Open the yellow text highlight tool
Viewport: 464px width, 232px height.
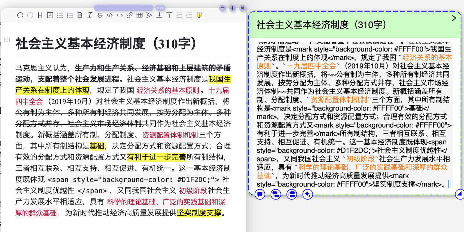click(199, 15)
